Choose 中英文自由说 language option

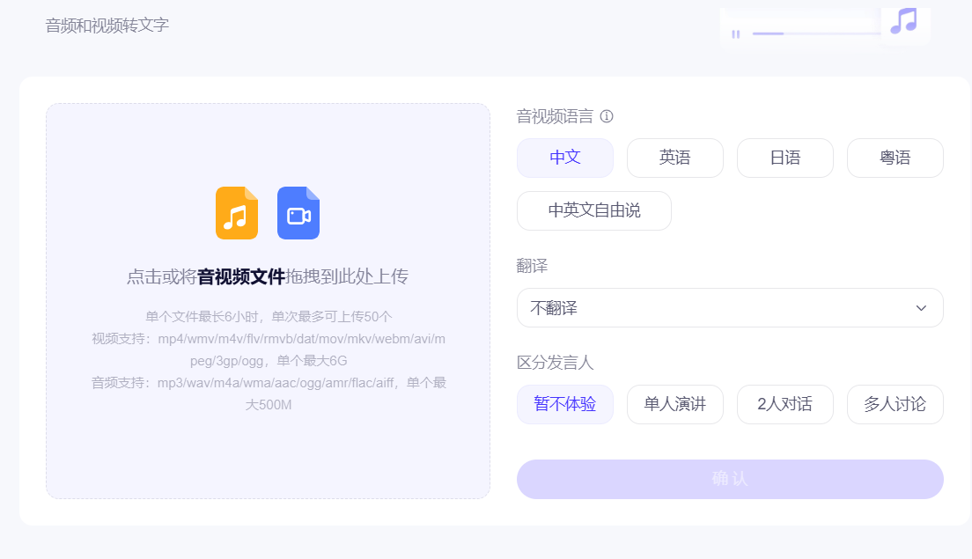point(594,210)
